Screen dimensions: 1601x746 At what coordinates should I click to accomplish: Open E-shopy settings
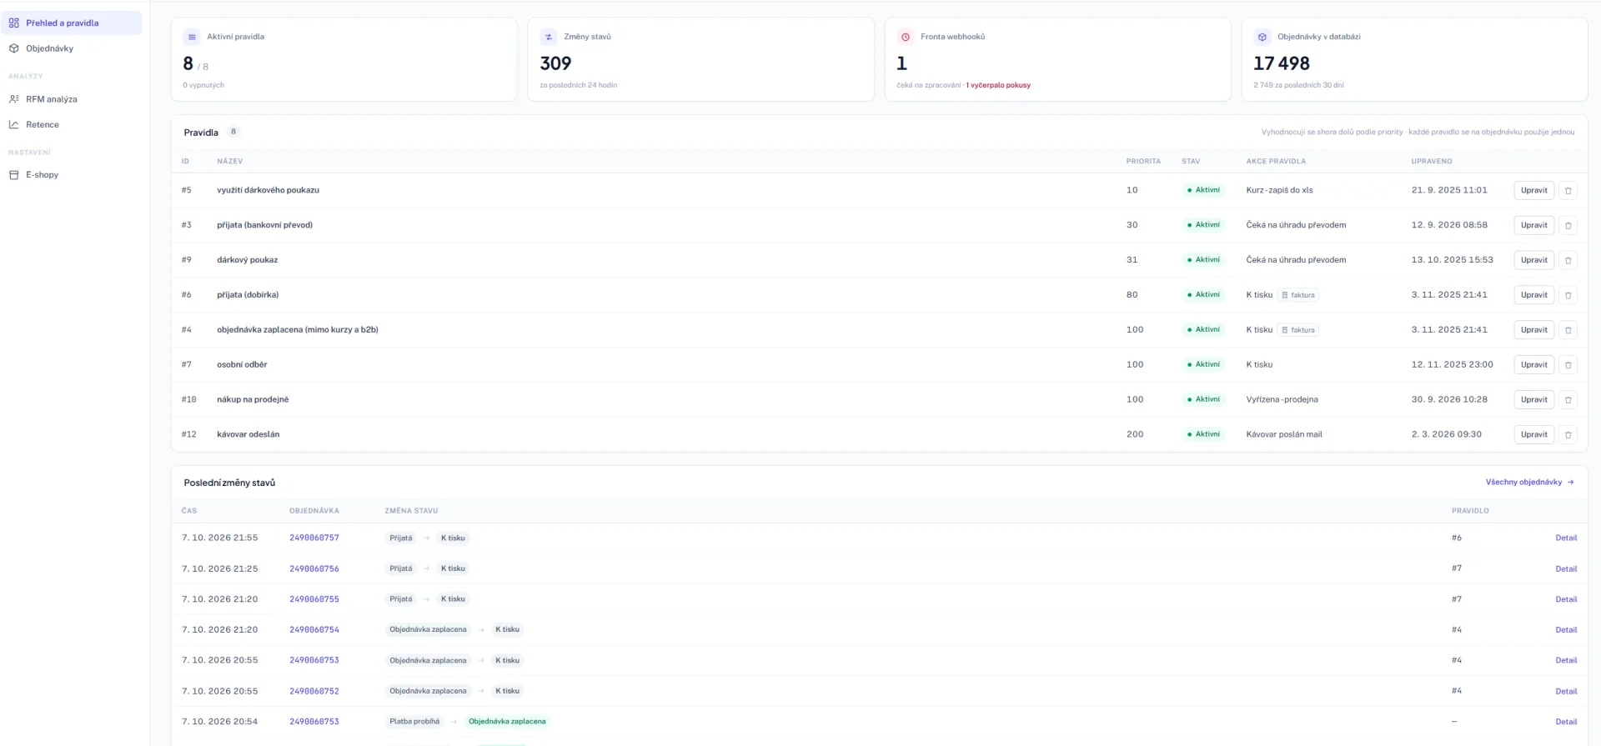click(72, 175)
